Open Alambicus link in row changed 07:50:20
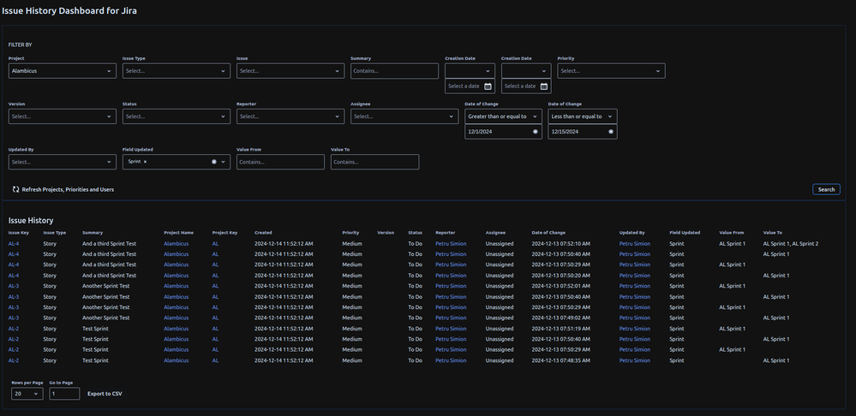The height and width of the screenshot is (416, 856). pos(177,276)
